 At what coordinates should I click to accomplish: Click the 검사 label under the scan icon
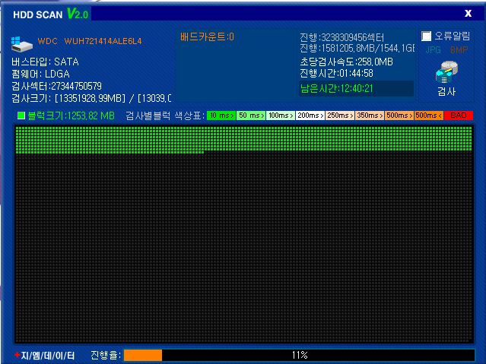click(x=446, y=91)
